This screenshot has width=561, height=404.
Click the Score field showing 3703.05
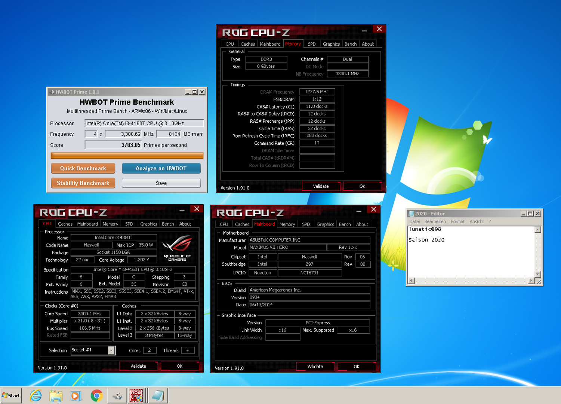point(113,145)
